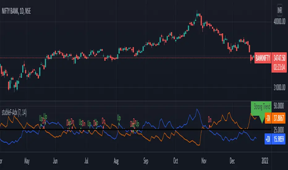Click the 02:23:04 countdown timer
288x170 pixels.
pyautogui.click(x=279, y=67)
